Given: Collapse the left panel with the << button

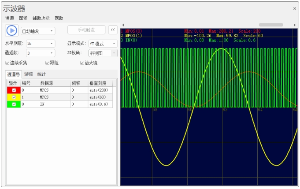Looking at the screenshot, I should (x=113, y=30).
